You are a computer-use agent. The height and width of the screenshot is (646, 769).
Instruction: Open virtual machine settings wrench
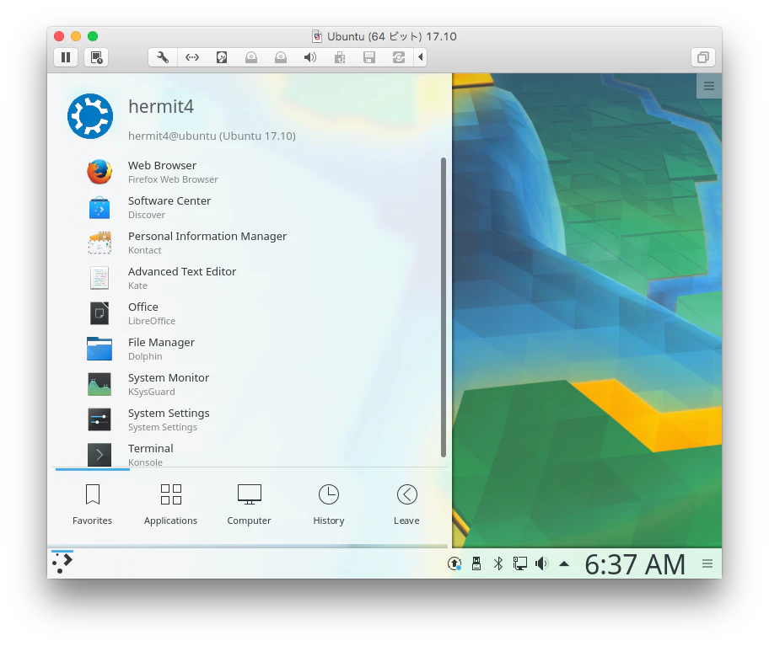163,57
